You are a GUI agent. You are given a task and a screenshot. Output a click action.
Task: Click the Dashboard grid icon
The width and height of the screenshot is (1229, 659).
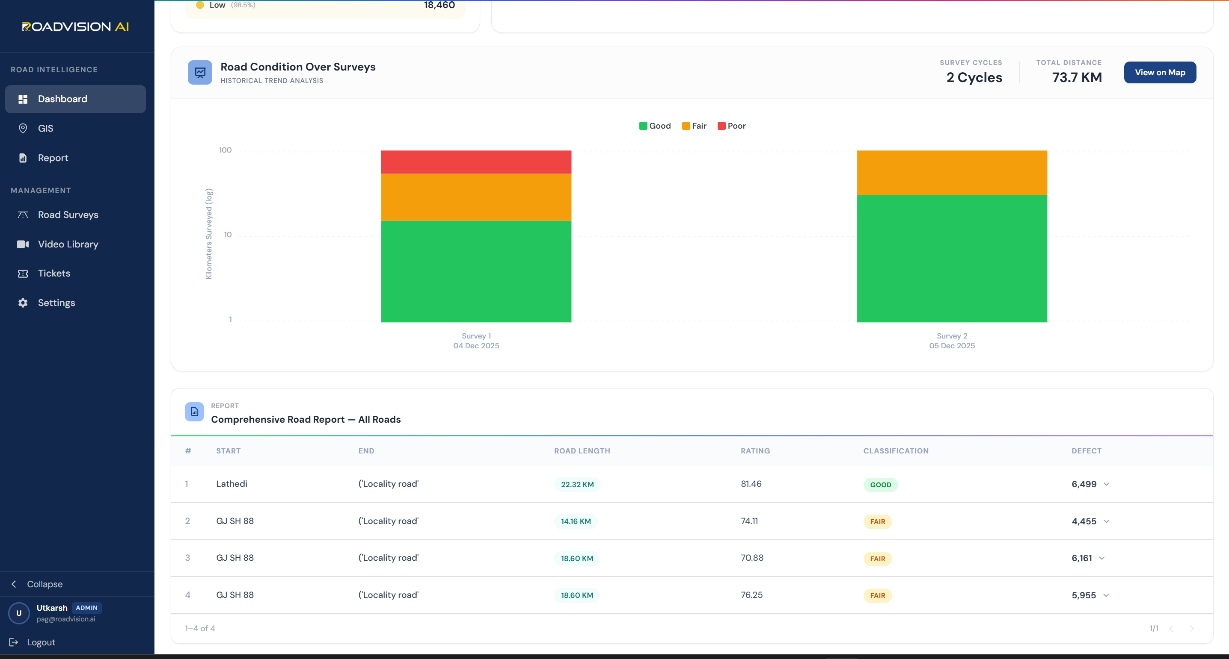[22, 99]
